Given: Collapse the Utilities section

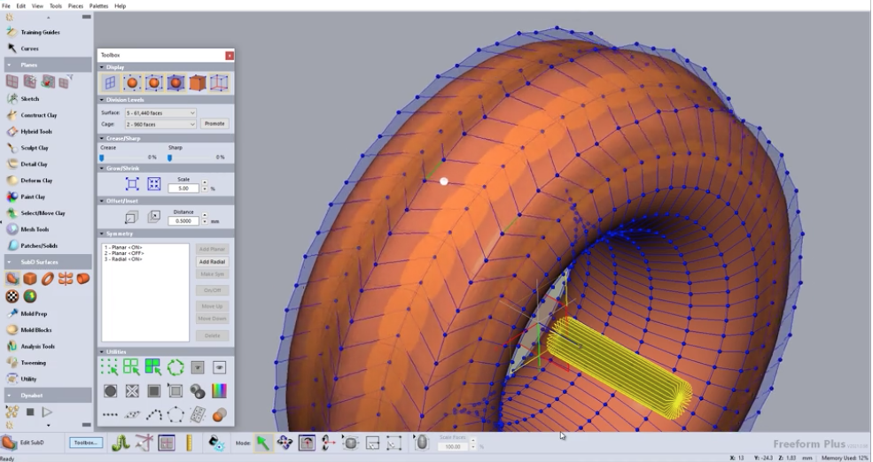Looking at the screenshot, I should coord(102,352).
